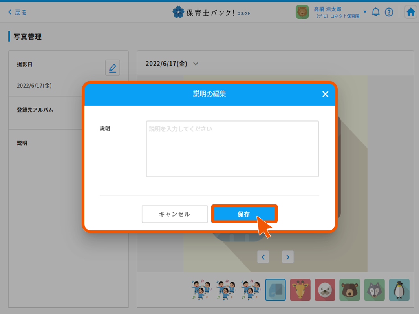Viewport: 419px width, 314px height.
Task: Show previous photo with left arrow
Action: tap(263, 257)
